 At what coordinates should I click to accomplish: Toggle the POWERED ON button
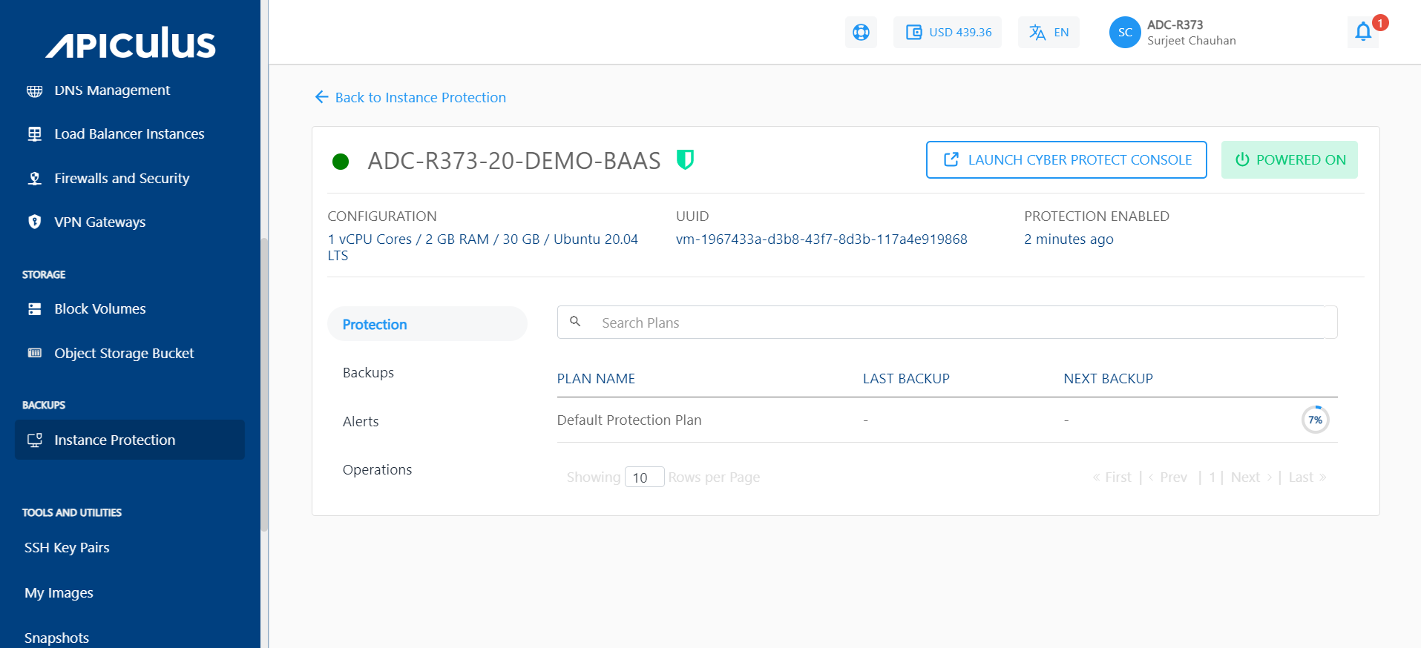(1289, 160)
